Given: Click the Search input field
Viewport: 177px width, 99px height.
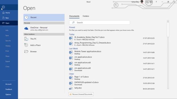Looking at the screenshot, I should [100, 23].
